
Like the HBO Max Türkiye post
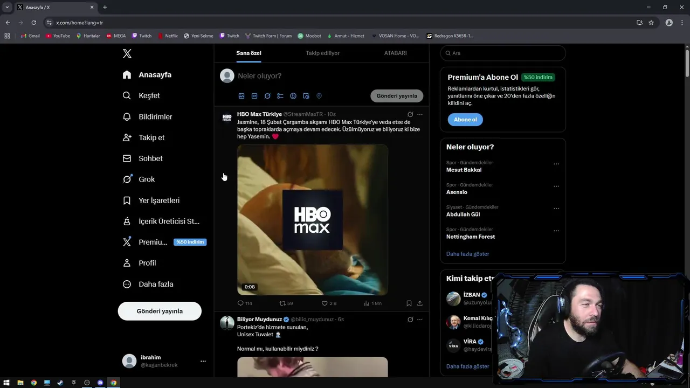(x=329, y=303)
